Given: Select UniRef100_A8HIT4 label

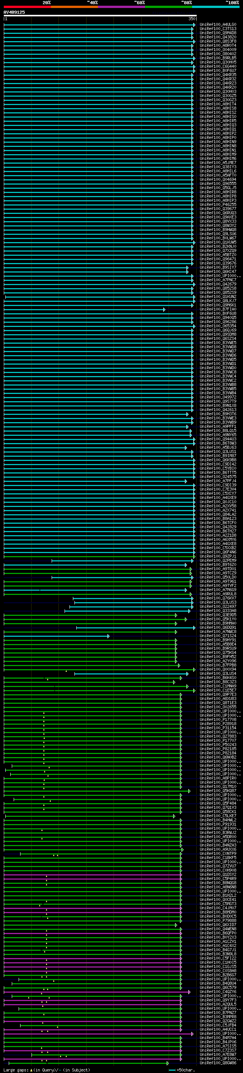Looking at the screenshot, I should click(x=218, y=104).
